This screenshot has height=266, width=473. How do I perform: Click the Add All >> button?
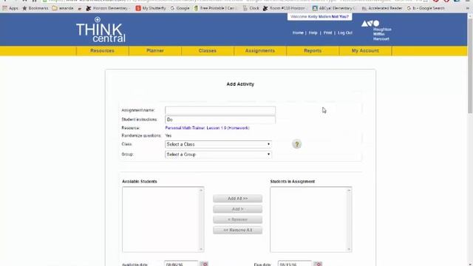click(x=237, y=199)
